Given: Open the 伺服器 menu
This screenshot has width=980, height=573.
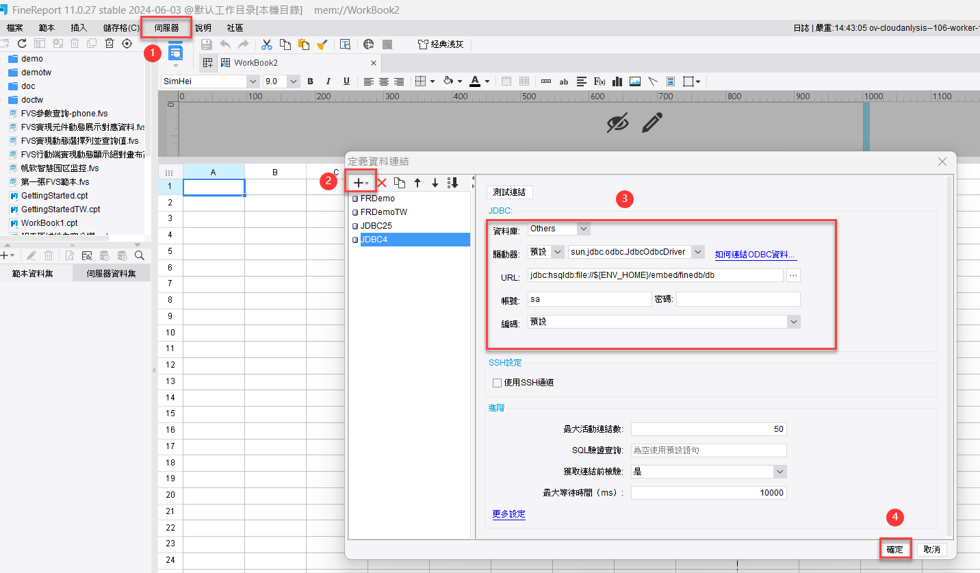Looking at the screenshot, I should click(x=166, y=28).
